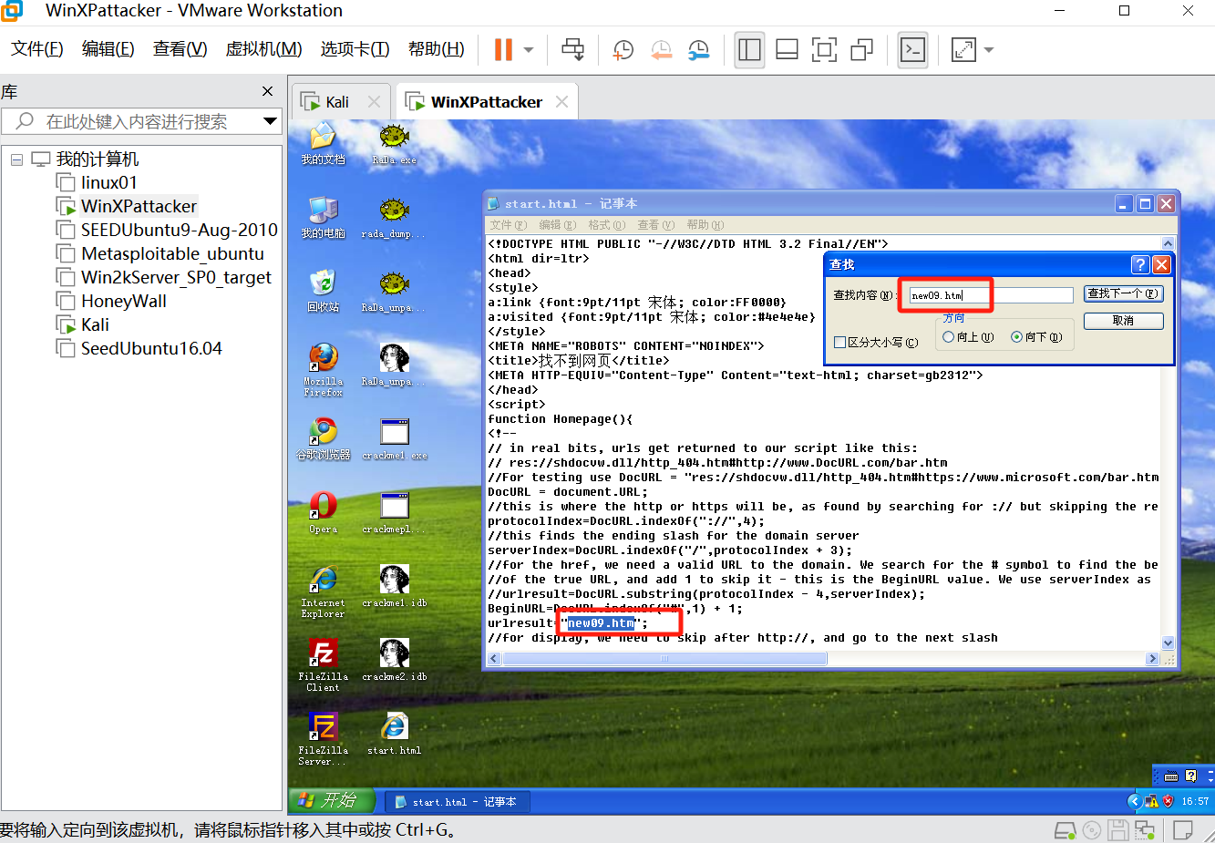
Task: Open Notepad 格式(O) menu
Action: coord(606,225)
